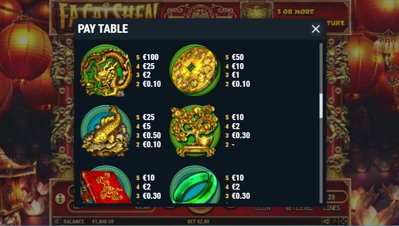Toggle quick spin lightning icon

point(335,221)
